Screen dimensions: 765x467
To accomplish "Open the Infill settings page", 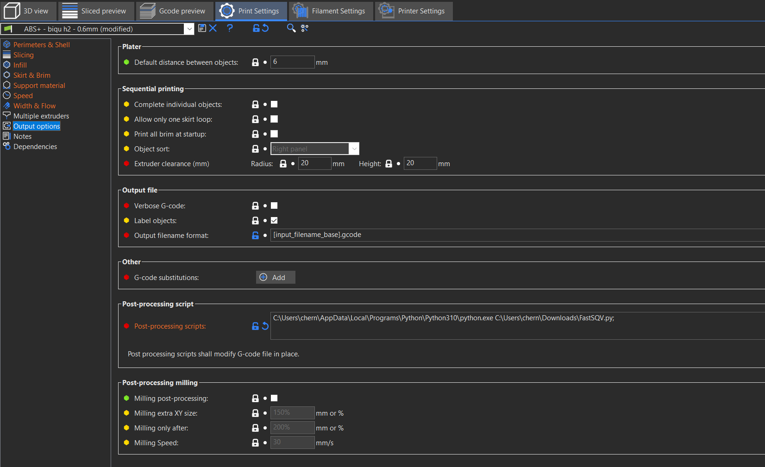I will pos(20,65).
